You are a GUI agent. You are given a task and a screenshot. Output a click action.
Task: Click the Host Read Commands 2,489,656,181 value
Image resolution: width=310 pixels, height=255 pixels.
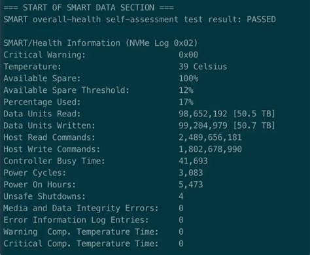[x=210, y=137]
